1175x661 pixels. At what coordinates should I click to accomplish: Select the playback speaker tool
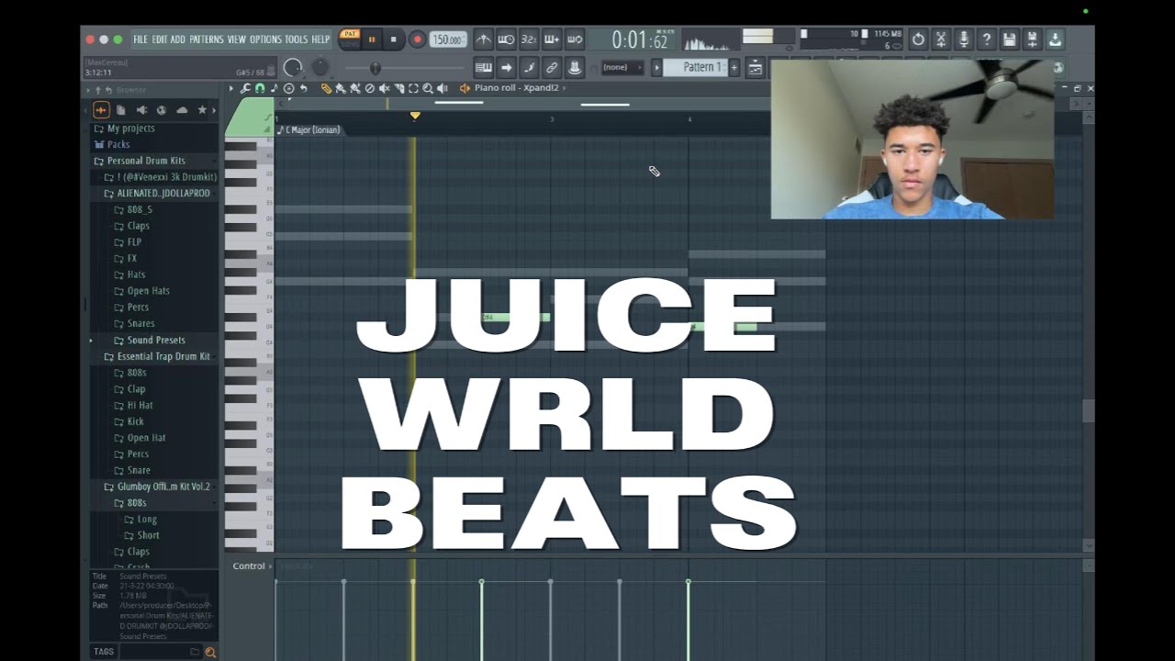(x=442, y=88)
